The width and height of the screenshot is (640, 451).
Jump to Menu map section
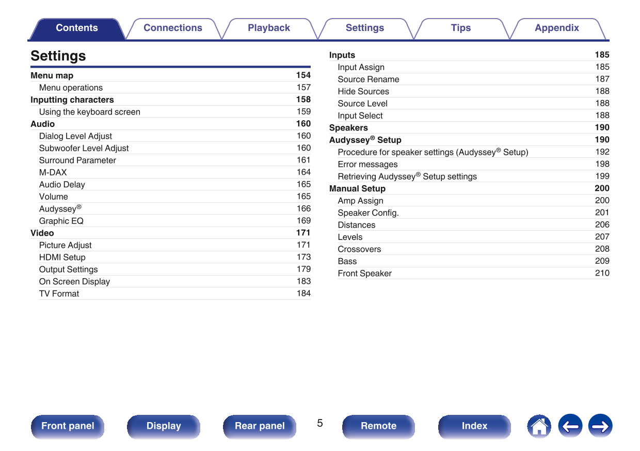[52, 76]
